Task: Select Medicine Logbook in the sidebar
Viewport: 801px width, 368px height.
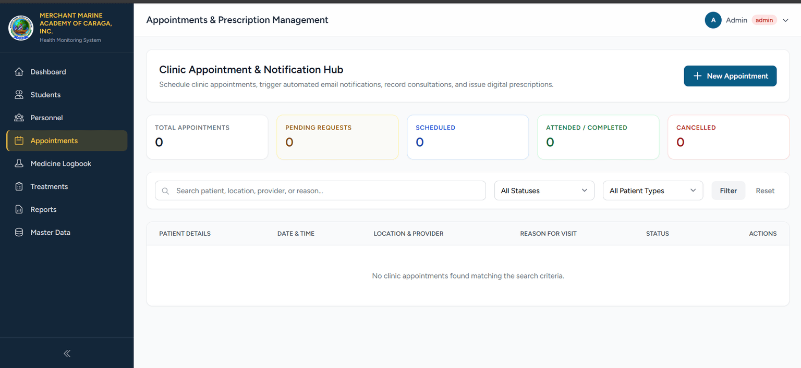Action: [67, 163]
